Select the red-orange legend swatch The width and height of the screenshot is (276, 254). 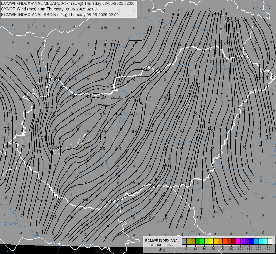225,241
